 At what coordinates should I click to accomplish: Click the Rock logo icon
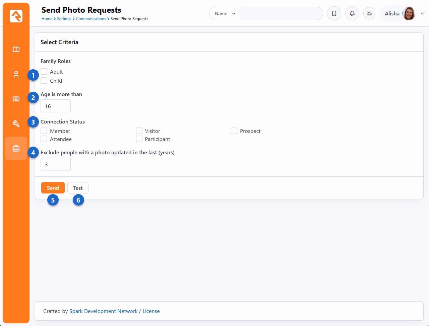click(16, 16)
